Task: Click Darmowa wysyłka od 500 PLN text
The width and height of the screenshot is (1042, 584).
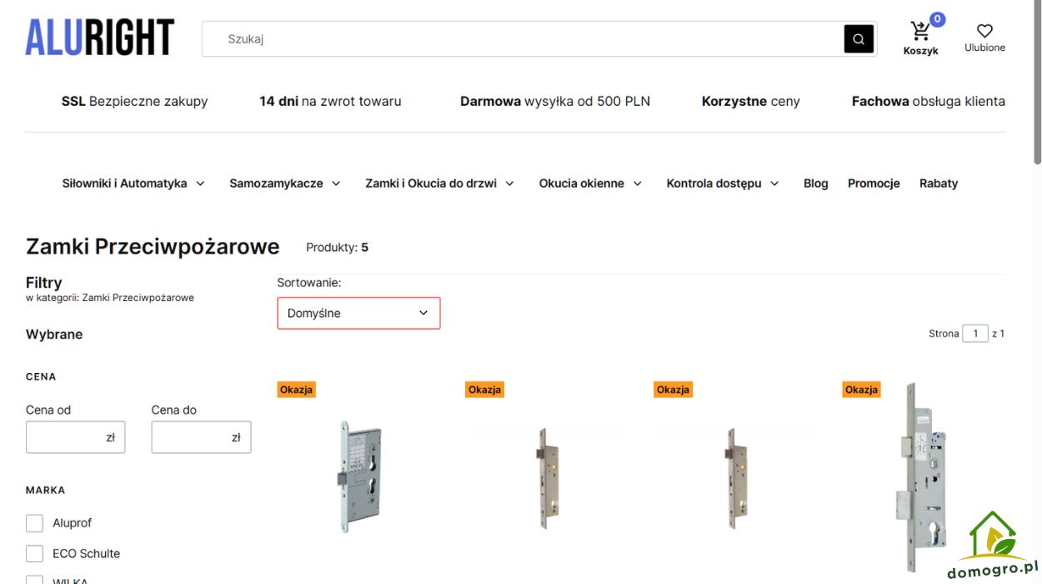Action: pyautogui.click(x=555, y=102)
